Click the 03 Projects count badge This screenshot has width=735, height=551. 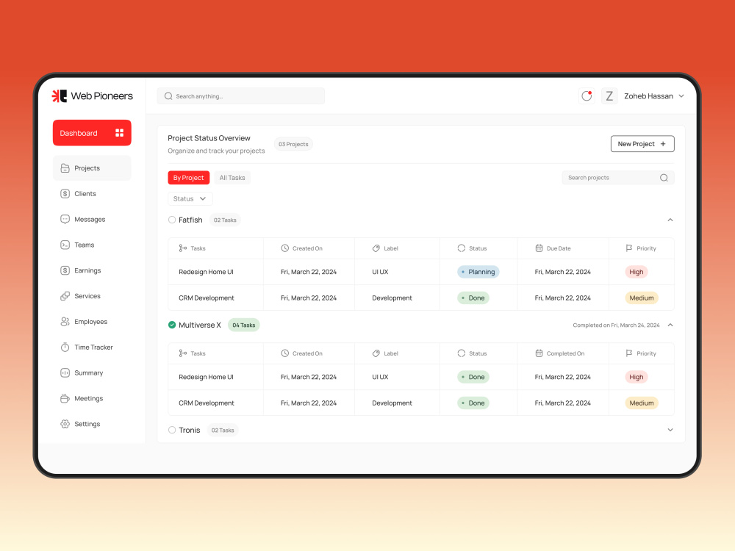[293, 144]
